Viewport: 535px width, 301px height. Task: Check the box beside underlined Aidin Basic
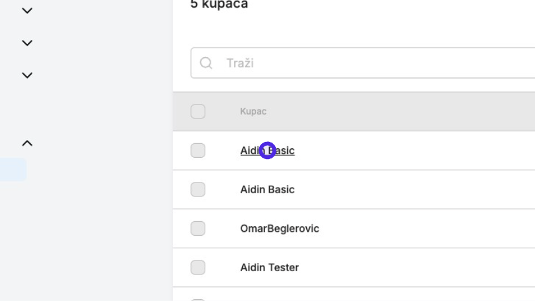point(198,151)
